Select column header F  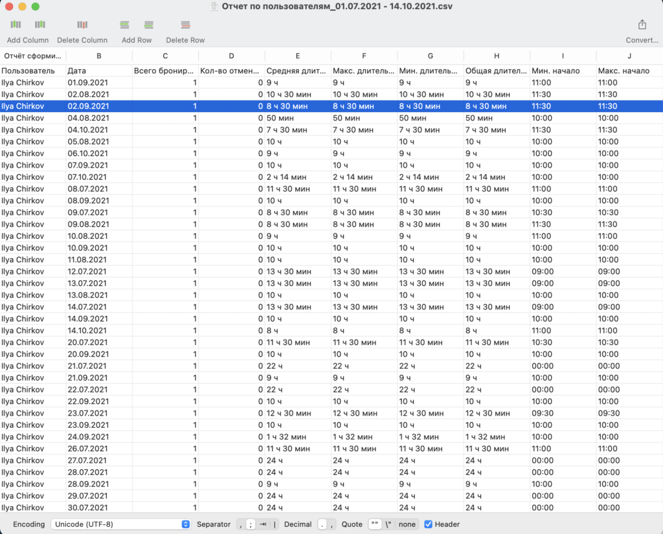click(x=364, y=56)
